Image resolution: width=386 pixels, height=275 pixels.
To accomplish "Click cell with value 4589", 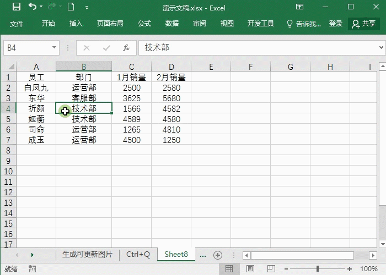I will [131, 119].
